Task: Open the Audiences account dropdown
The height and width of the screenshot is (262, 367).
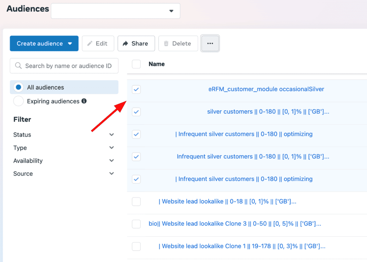Action: tap(115, 11)
